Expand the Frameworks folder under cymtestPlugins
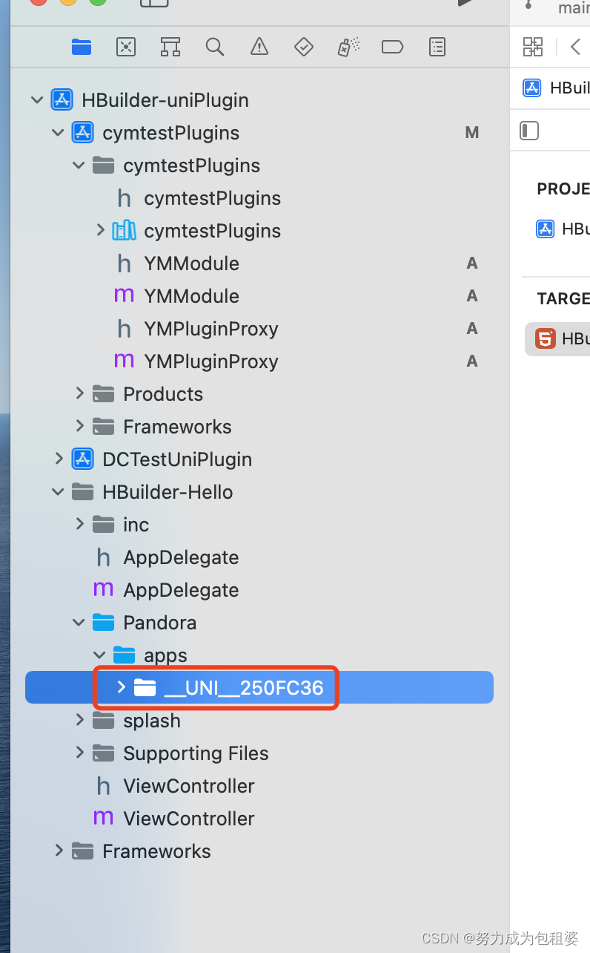 pos(80,426)
